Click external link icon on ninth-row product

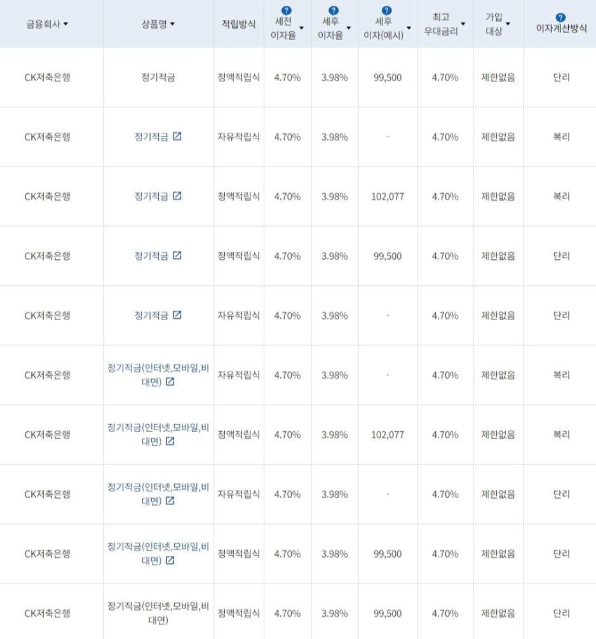pos(171,561)
